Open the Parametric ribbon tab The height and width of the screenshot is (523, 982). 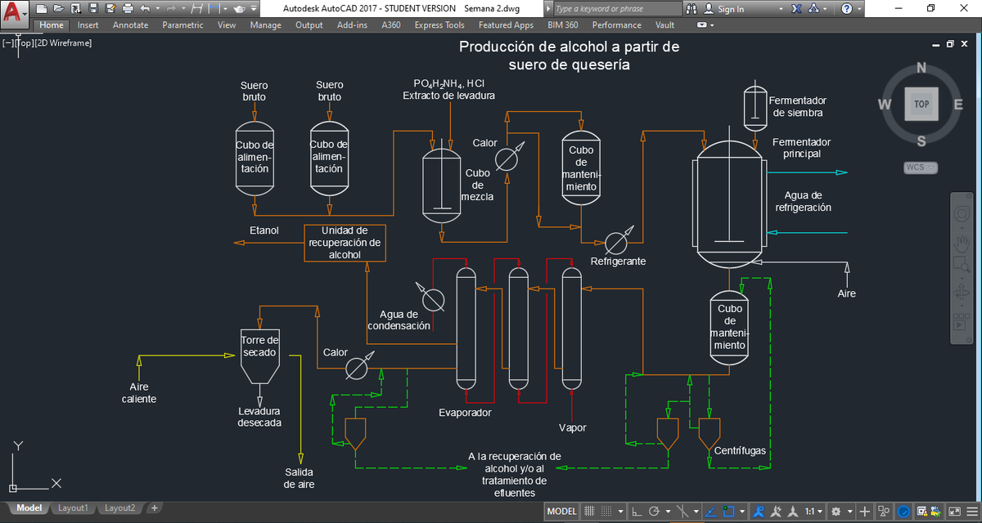coord(182,25)
